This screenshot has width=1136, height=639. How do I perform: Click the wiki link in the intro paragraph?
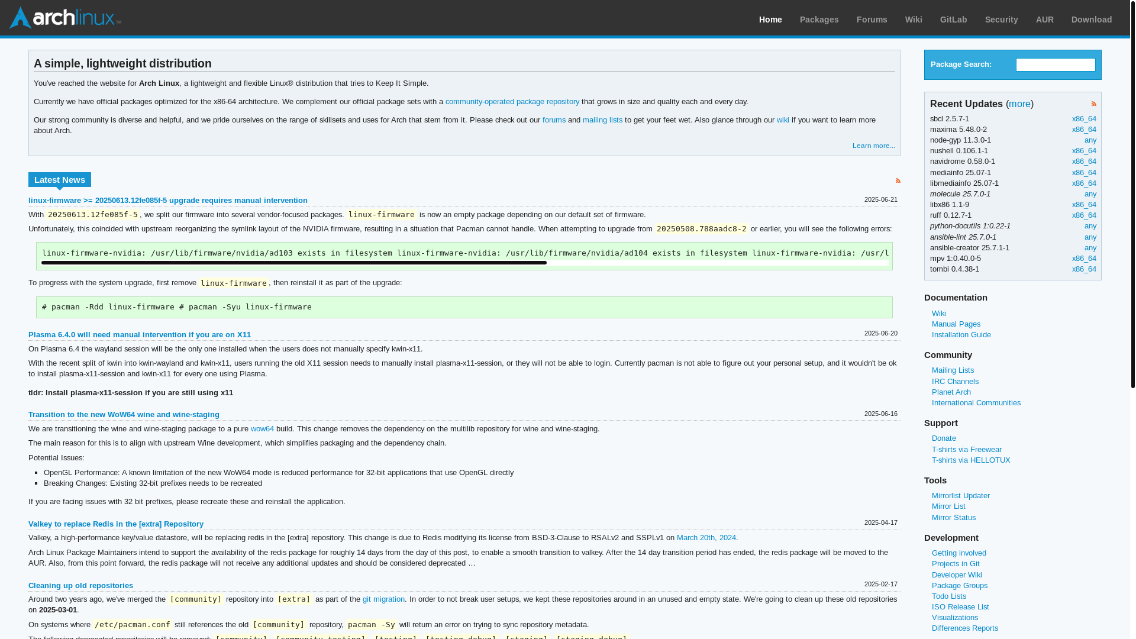pyautogui.click(x=783, y=120)
